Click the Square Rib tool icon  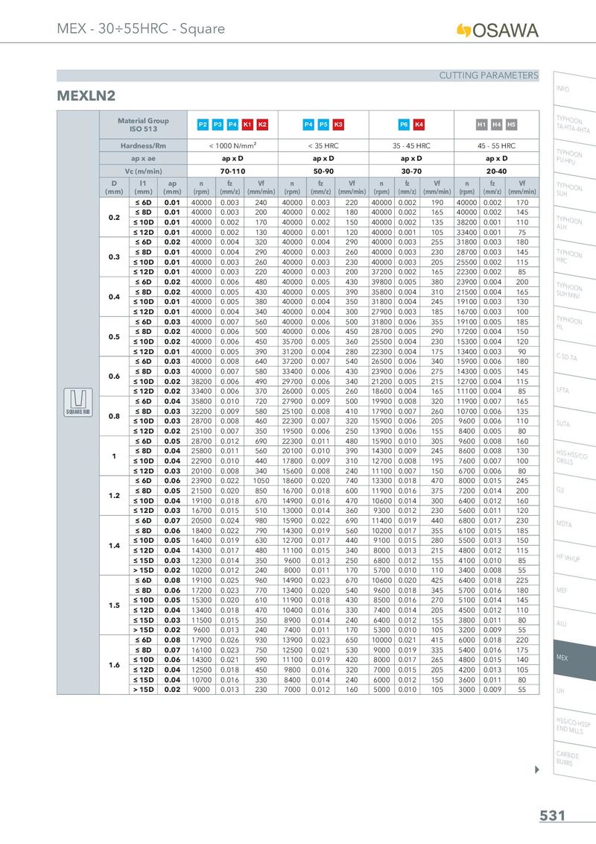pos(78,402)
